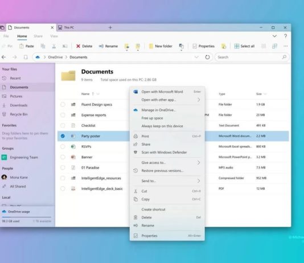Uncheck the Party poster row checkbox
304x263 pixels.
tap(63, 136)
